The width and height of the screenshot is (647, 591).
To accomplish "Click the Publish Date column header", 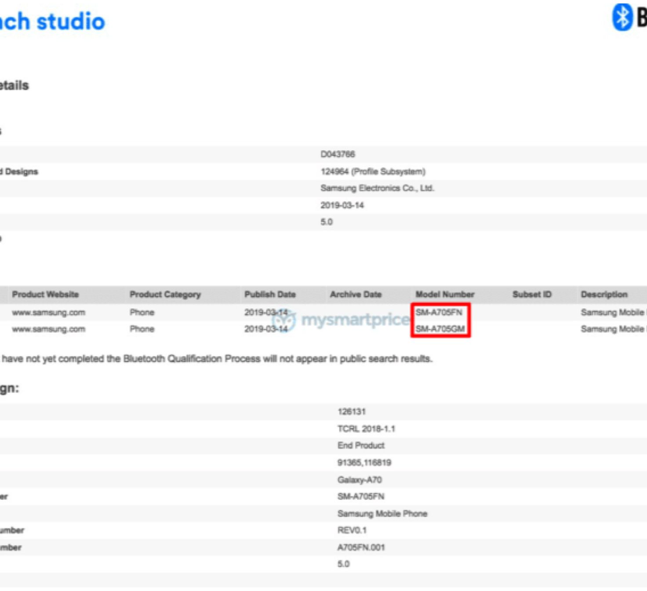I will 270,294.
